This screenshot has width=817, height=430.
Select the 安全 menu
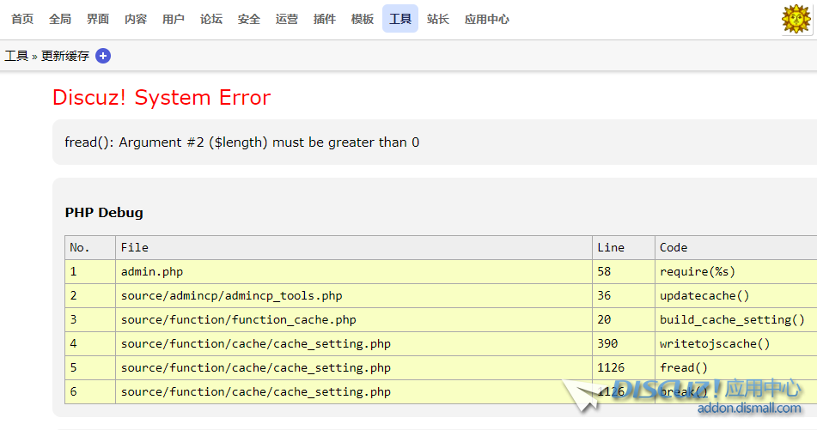[249, 19]
